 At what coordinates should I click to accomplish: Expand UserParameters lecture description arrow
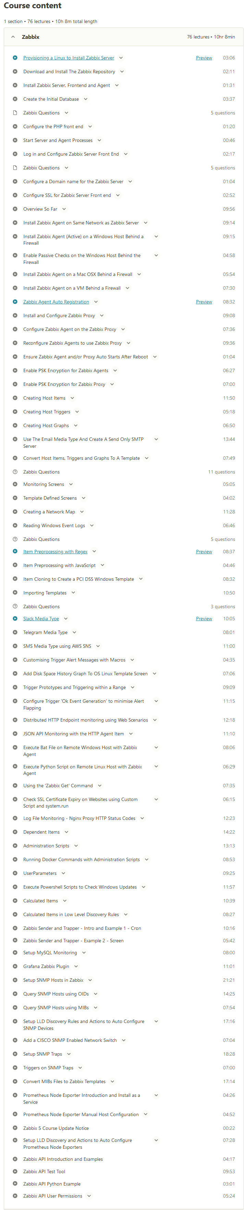pyautogui.click(x=63, y=873)
